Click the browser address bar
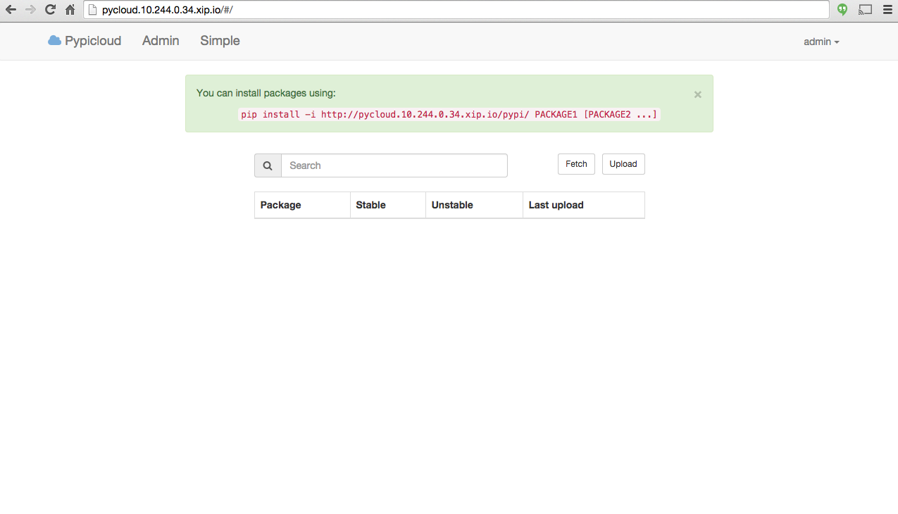This screenshot has width=898, height=514. point(456,9)
